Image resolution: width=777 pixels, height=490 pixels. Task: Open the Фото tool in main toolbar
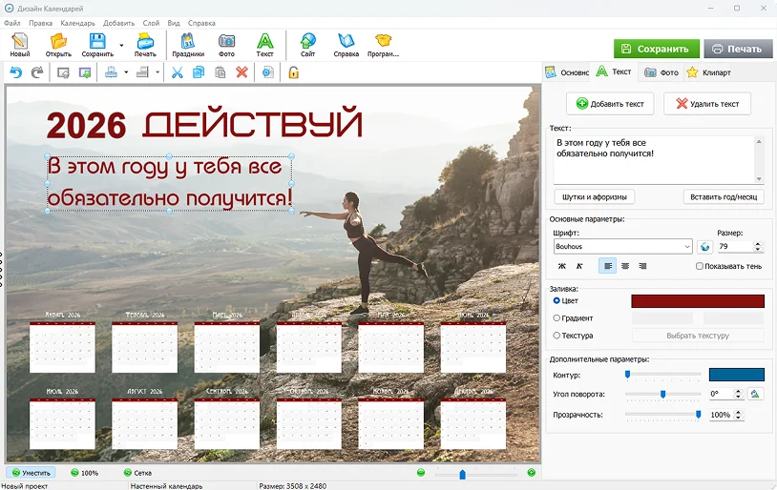point(226,45)
